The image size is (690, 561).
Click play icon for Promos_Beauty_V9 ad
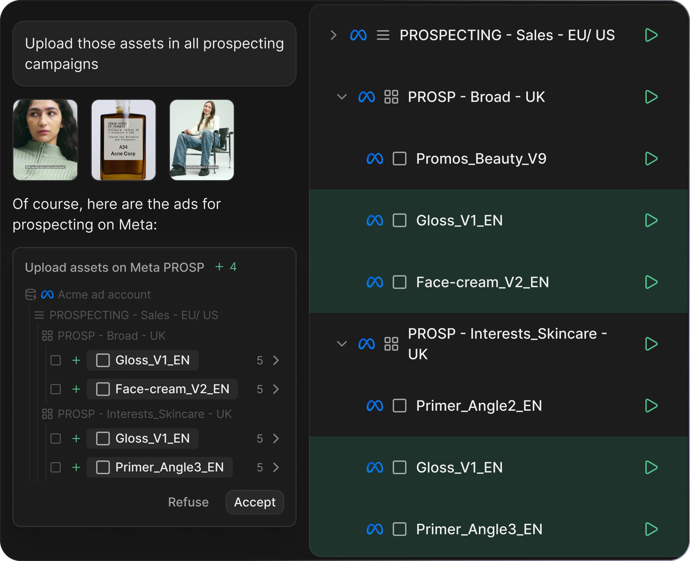(651, 159)
